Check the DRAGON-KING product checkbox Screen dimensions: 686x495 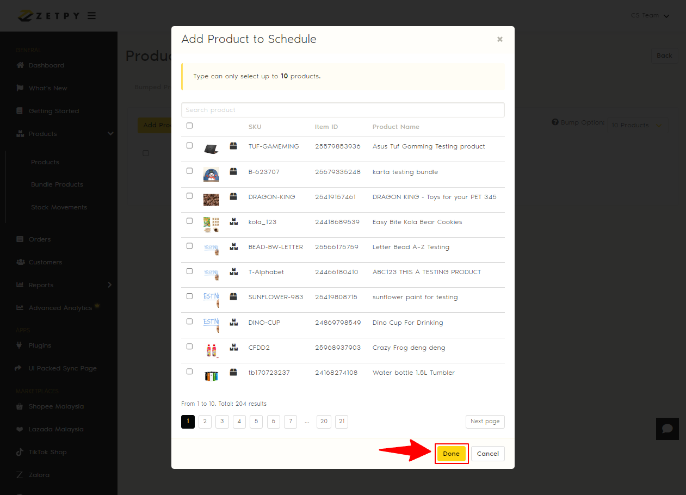pos(189,196)
